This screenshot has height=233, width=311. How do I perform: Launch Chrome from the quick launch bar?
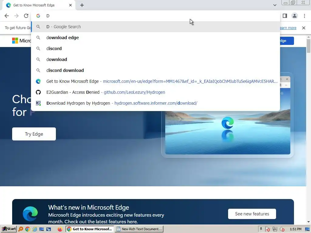[27, 229]
